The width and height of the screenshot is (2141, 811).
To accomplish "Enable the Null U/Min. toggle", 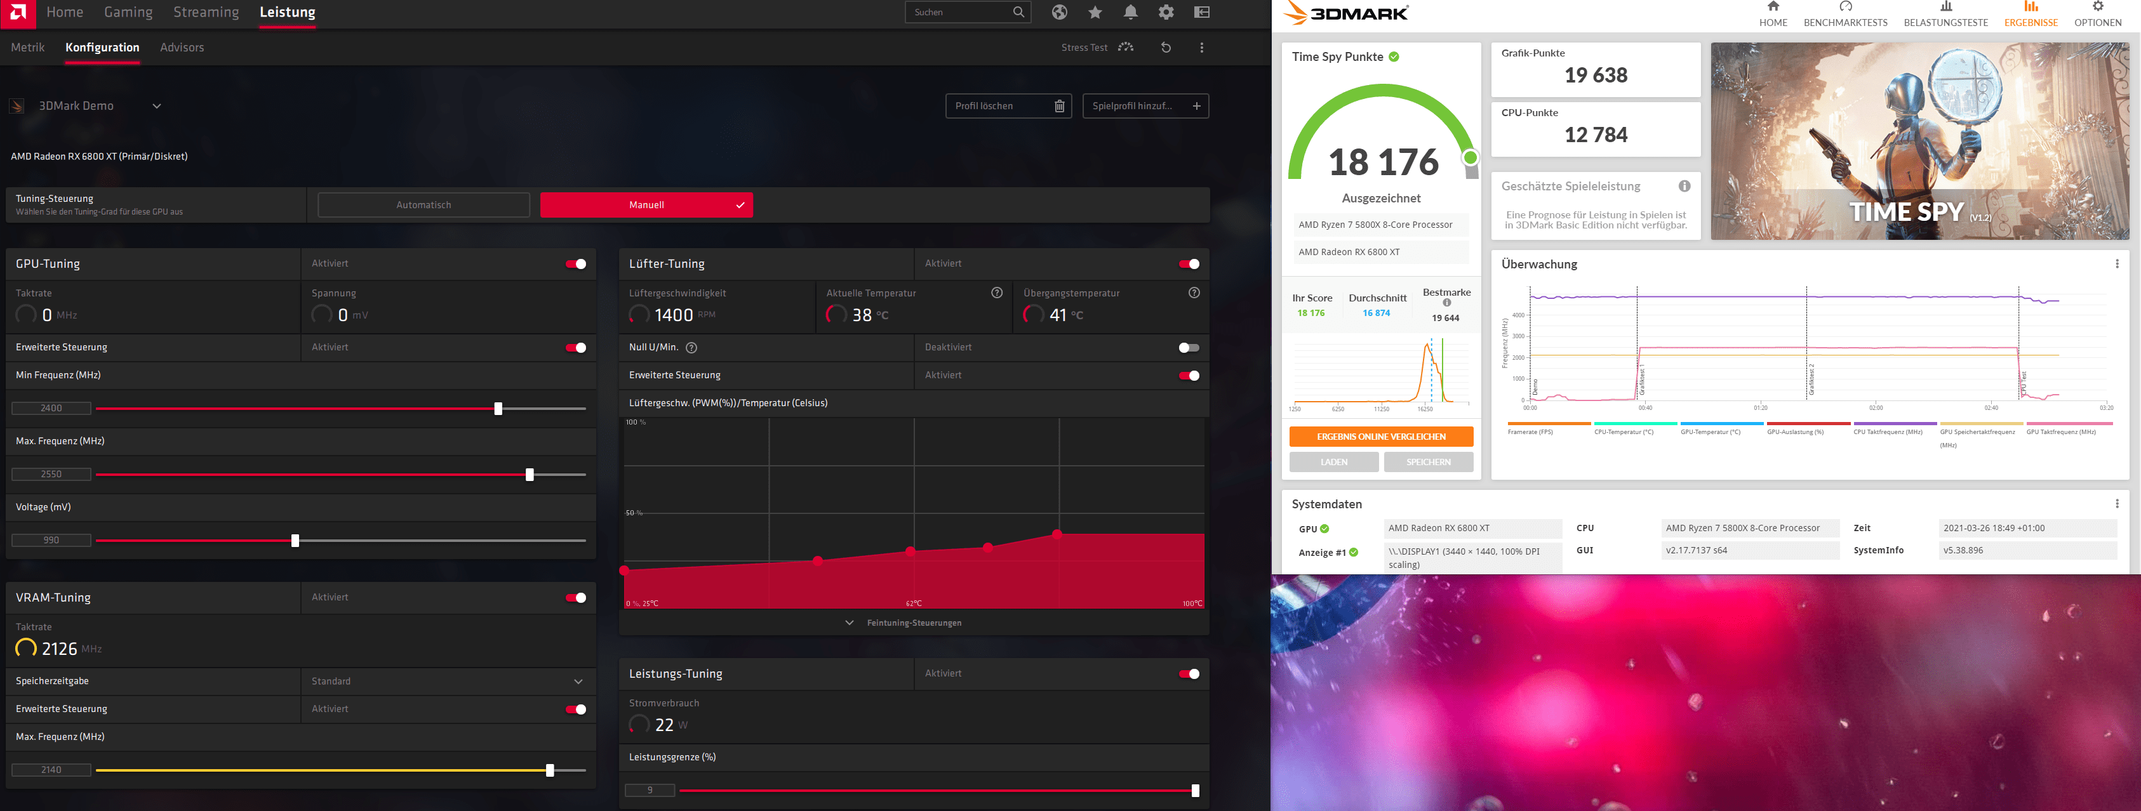I will [1189, 347].
